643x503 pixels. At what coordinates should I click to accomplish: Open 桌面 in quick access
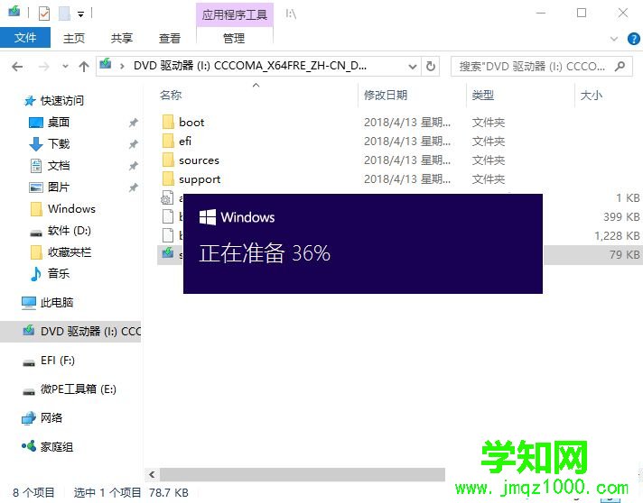click(x=59, y=122)
